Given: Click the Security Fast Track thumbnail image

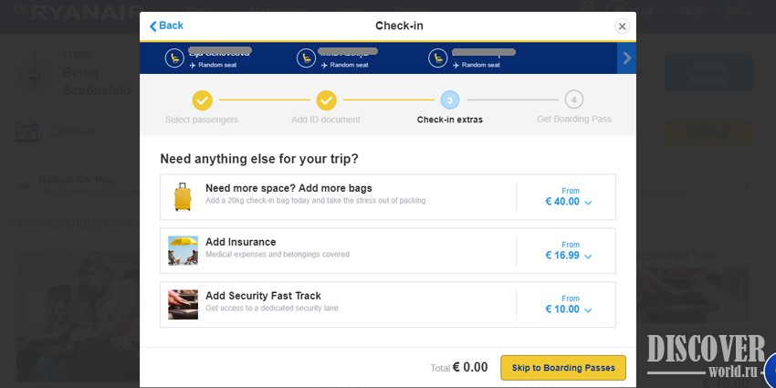Looking at the screenshot, I should click(183, 304).
